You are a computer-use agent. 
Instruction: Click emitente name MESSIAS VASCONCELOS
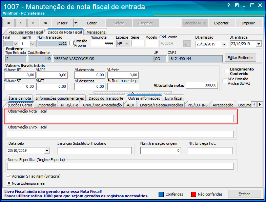tap(103, 59)
